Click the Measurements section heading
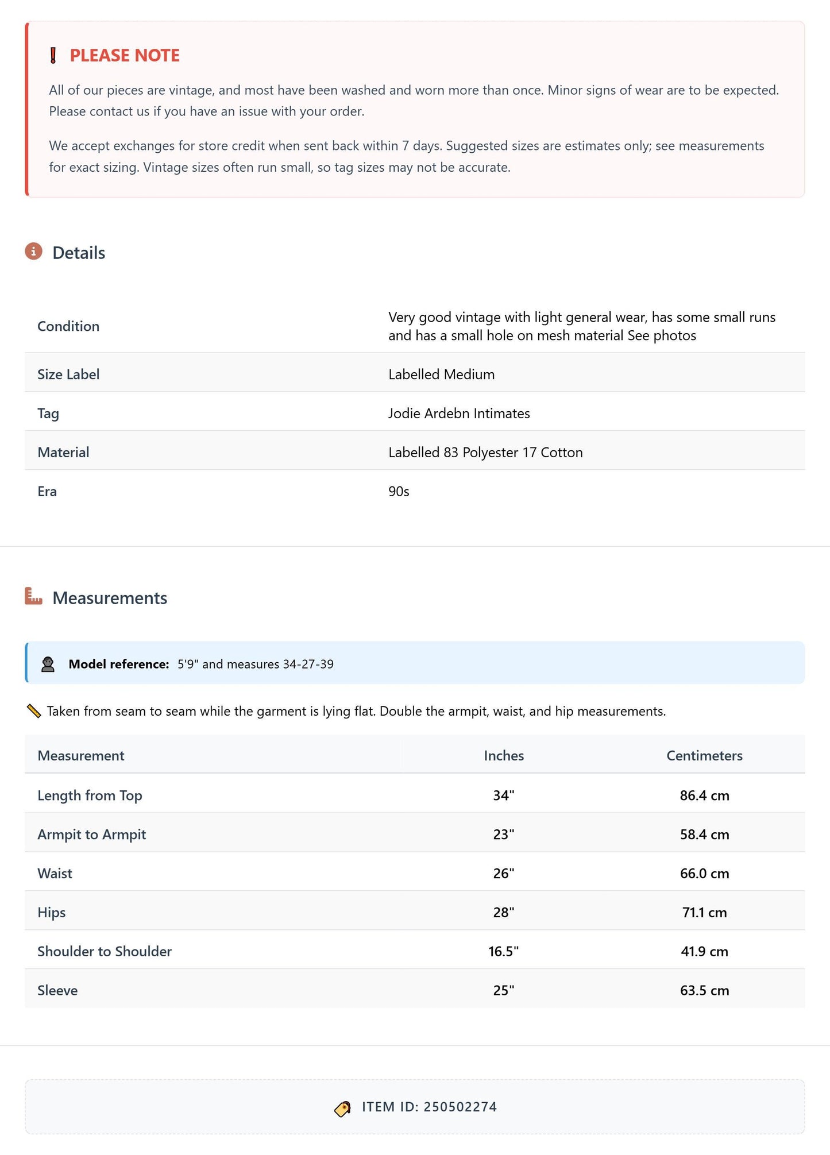Image resolution: width=830 pixels, height=1155 pixels. point(110,598)
